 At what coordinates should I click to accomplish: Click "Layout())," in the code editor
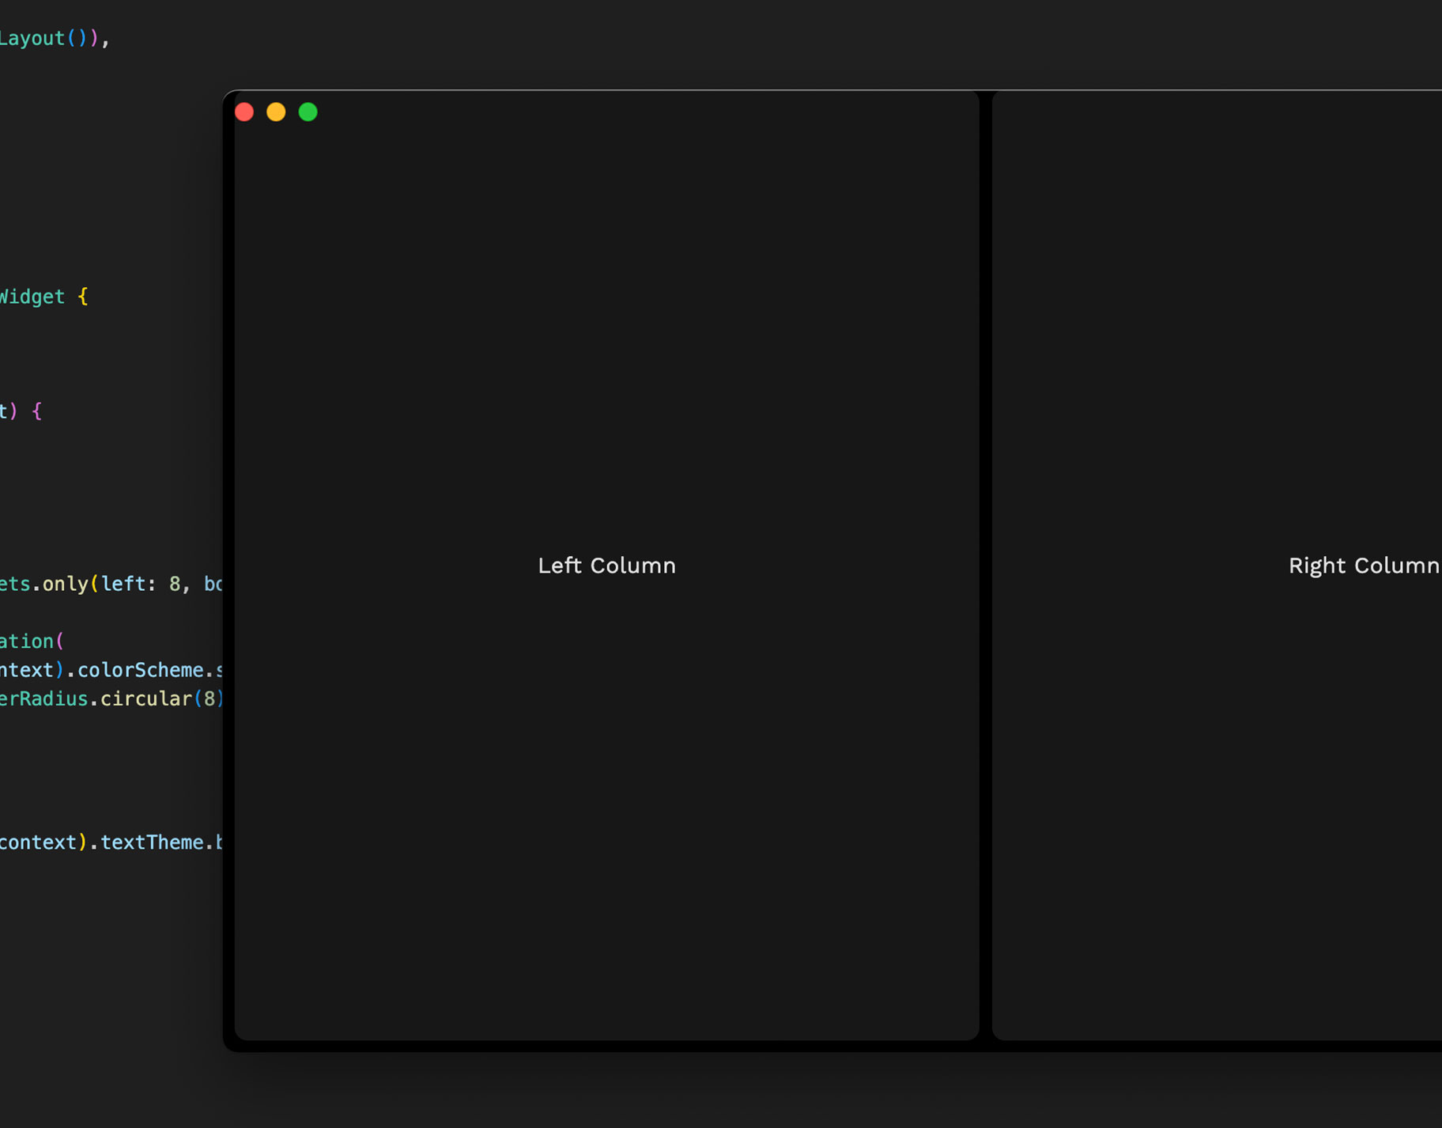coord(55,38)
